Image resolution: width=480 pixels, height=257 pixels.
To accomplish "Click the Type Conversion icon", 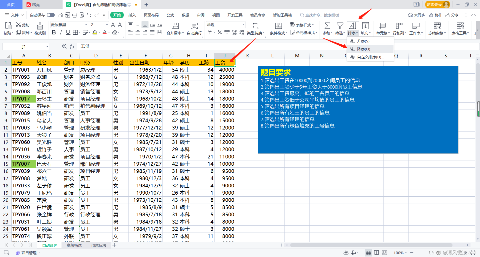I will (x=255, y=26).
